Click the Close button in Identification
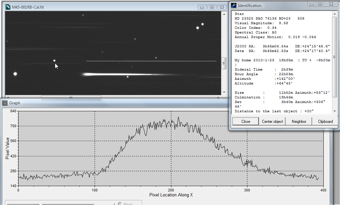Image resolution: width=340 pixels, height=205 pixels. click(246, 121)
